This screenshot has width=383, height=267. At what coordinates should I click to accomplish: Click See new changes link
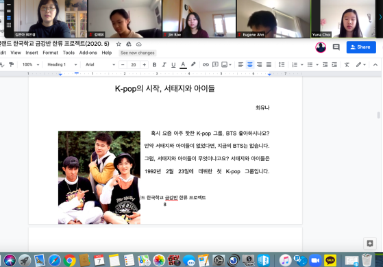pyautogui.click(x=138, y=53)
